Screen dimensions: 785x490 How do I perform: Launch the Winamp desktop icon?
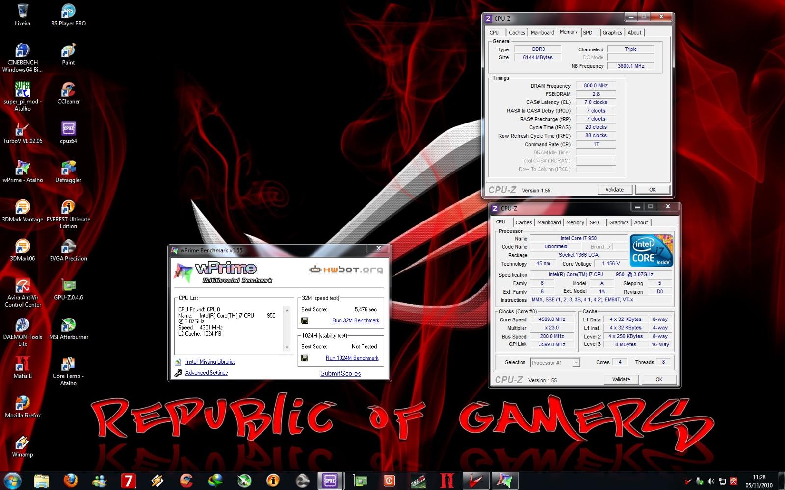pyautogui.click(x=23, y=446)
